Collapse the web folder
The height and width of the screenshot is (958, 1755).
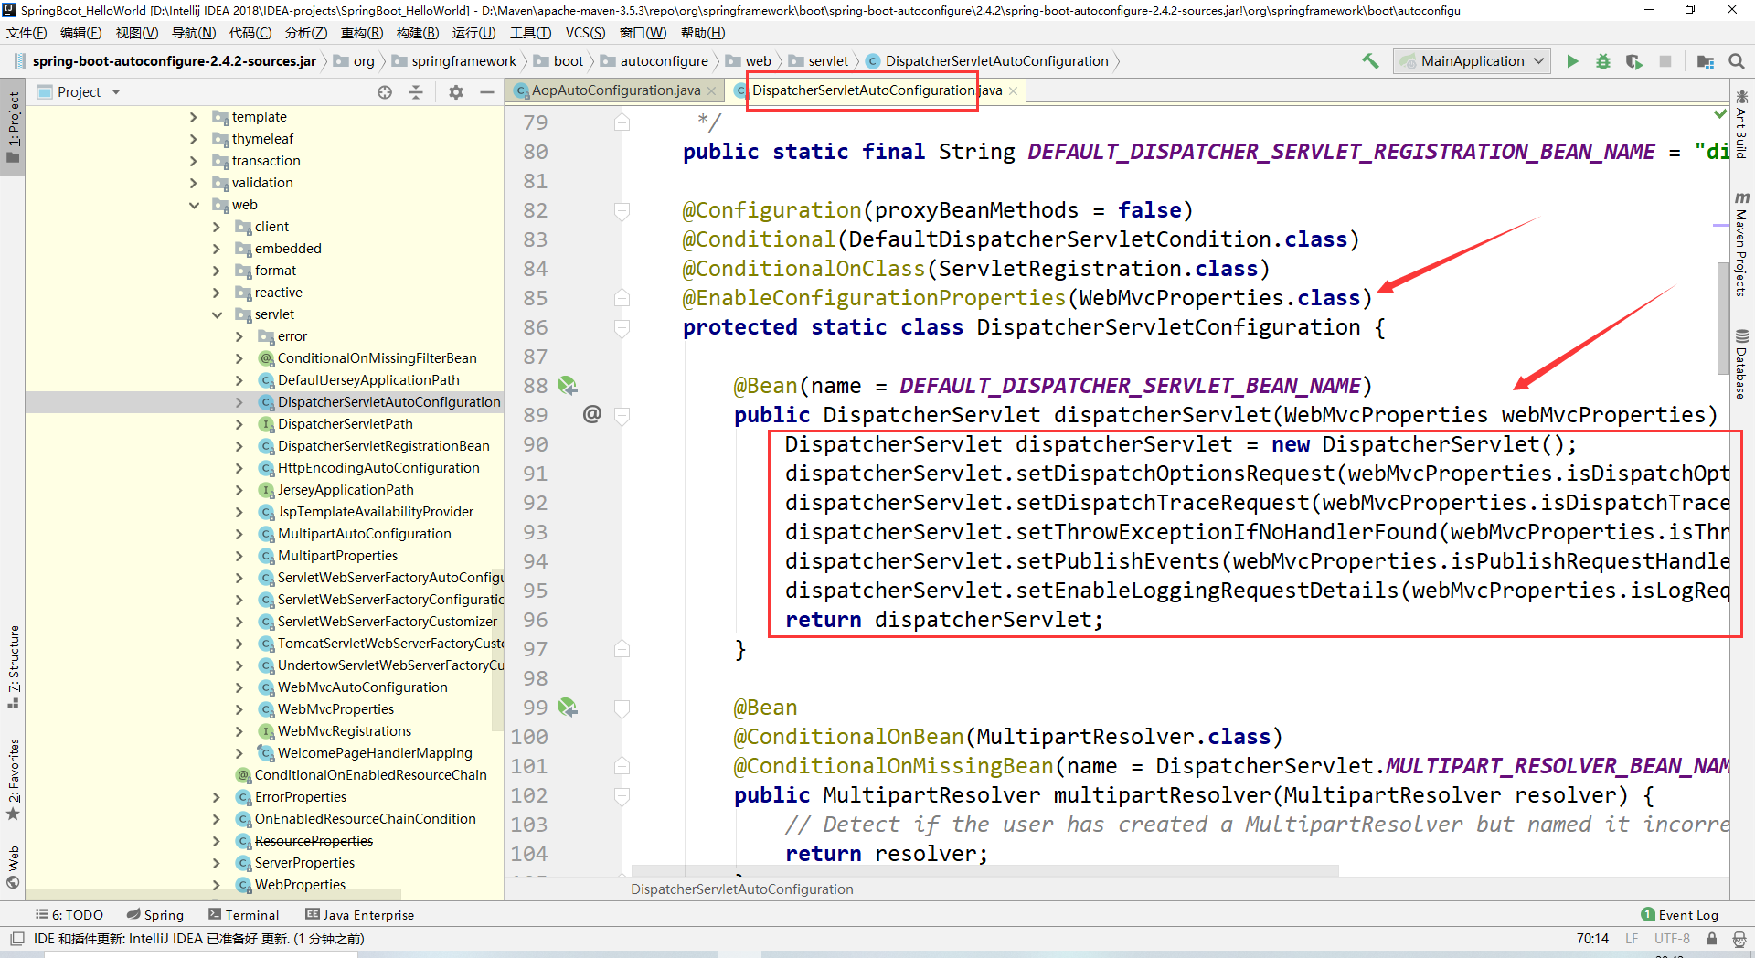coord(193,205)
